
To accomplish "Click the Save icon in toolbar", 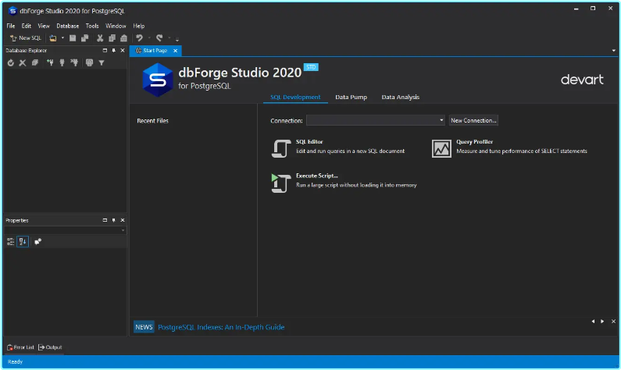I will tap(73, 38).
